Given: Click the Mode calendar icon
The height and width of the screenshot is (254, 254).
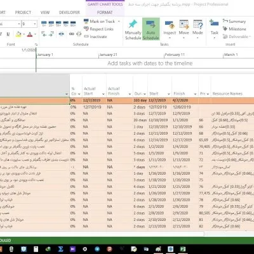Looking at the screenshot, I should (x=197, y=24).
